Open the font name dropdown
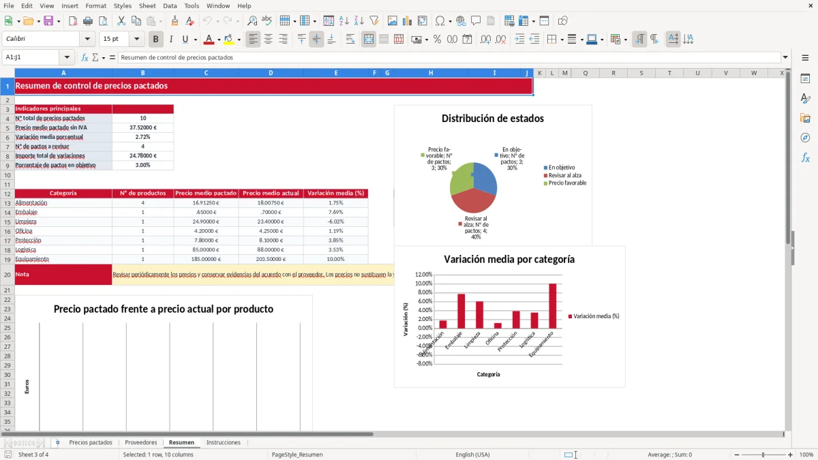818x460 pixels. click(x=87, y=40)
